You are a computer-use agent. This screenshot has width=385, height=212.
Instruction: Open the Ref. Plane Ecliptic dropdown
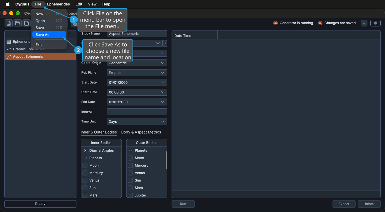pos(137,73)
